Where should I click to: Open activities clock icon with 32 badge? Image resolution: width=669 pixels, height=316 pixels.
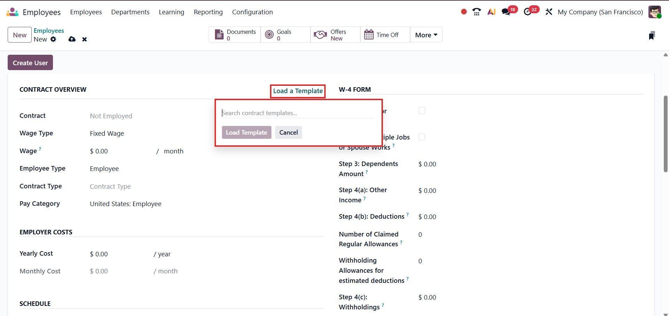528,12
